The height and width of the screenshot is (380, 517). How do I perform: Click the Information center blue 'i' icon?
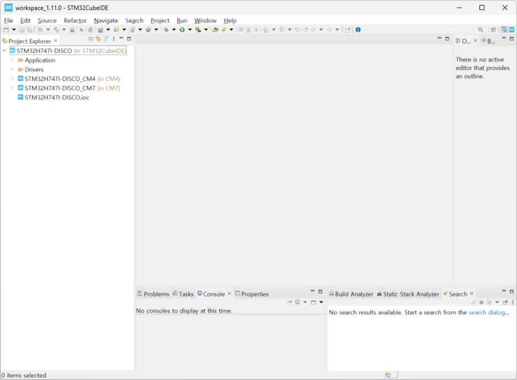pyautogui.click(x=358, y=30)
